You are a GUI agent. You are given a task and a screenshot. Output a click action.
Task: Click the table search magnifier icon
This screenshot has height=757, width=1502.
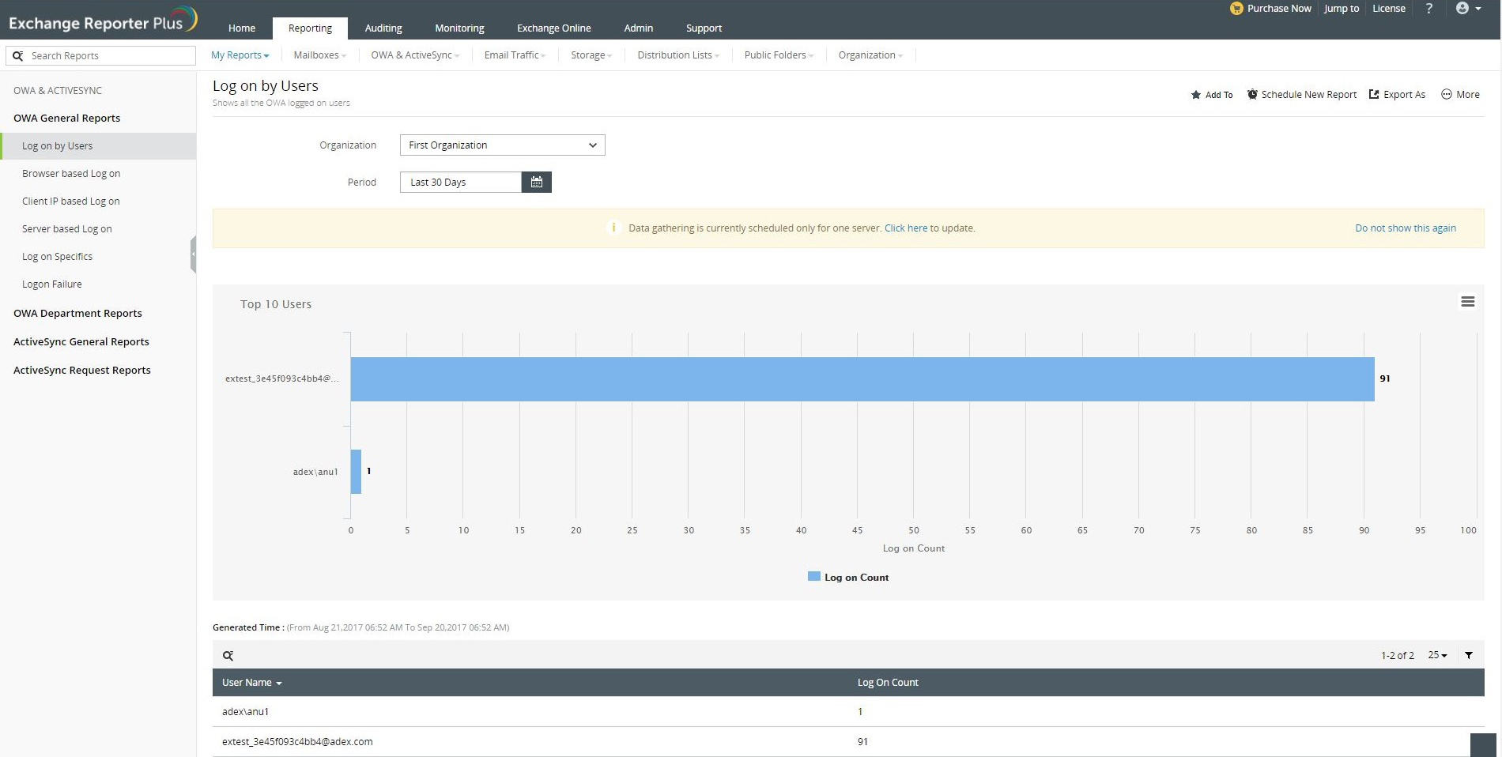tap(228, 656)
